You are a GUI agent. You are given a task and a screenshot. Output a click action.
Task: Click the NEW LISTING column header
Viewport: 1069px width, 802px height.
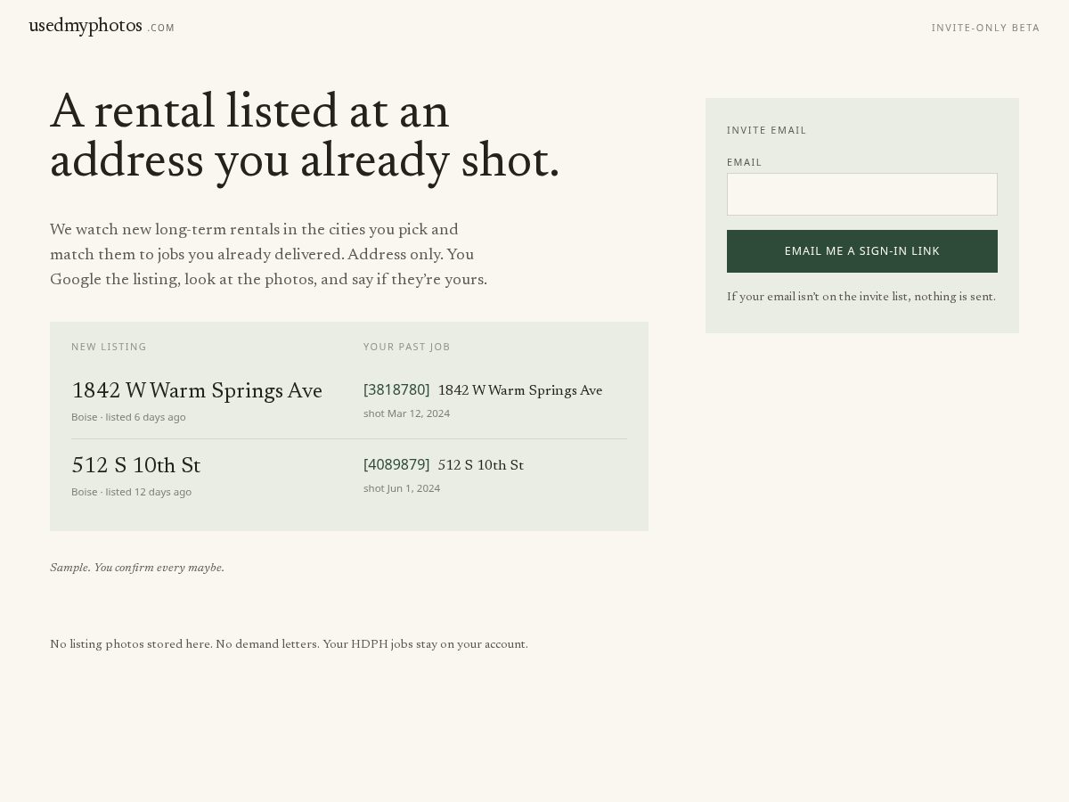109,347
